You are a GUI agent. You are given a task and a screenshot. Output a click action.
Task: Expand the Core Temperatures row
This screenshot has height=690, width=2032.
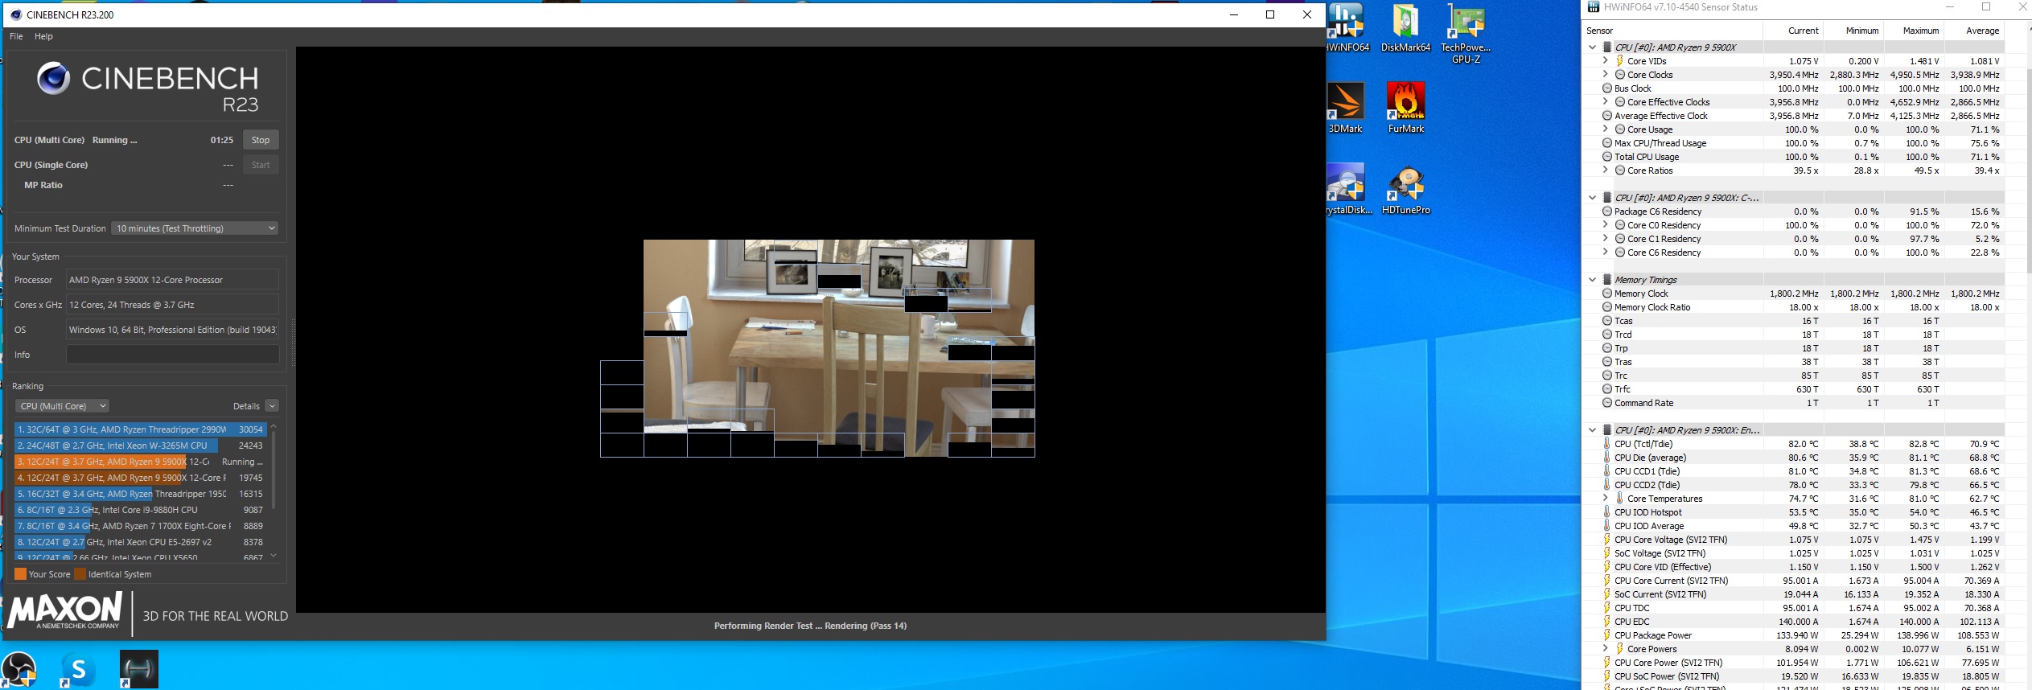coord(1606,499)
